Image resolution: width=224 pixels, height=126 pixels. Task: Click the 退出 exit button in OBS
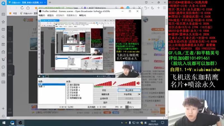pos(129,102)
